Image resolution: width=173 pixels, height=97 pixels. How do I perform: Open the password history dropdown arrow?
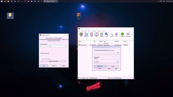point(66,46)
